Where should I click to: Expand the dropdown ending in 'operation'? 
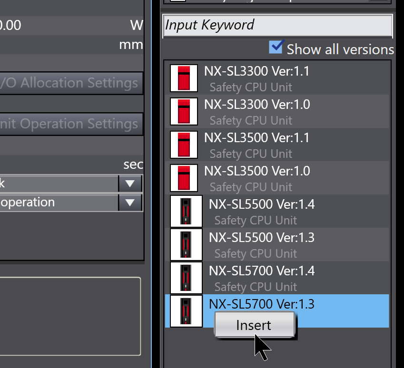[130, 203]
